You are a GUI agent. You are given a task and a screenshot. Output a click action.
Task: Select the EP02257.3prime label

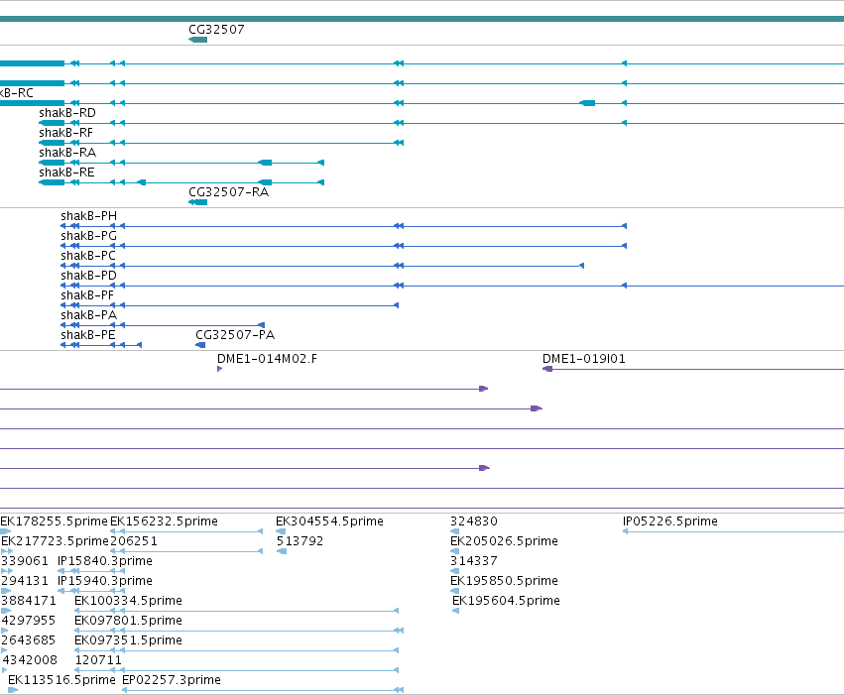click(172, 680)
